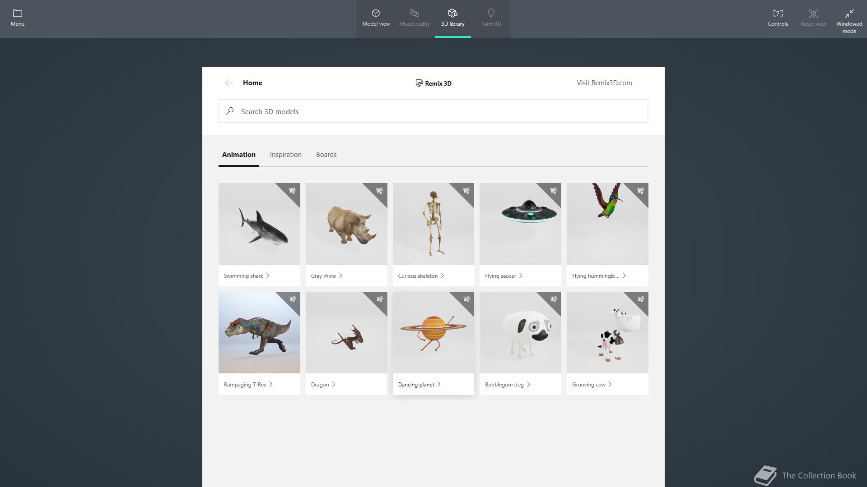Select the Animation tab
867x487 pixels.
click(239, 155)
